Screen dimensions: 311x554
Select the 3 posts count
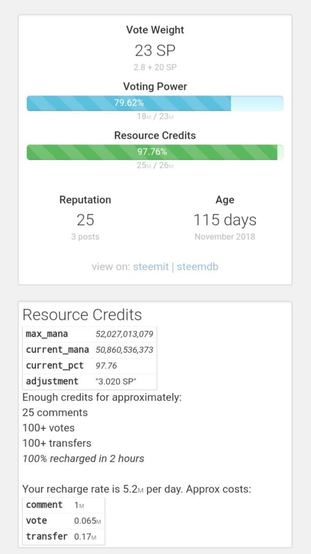coord(85,237)
